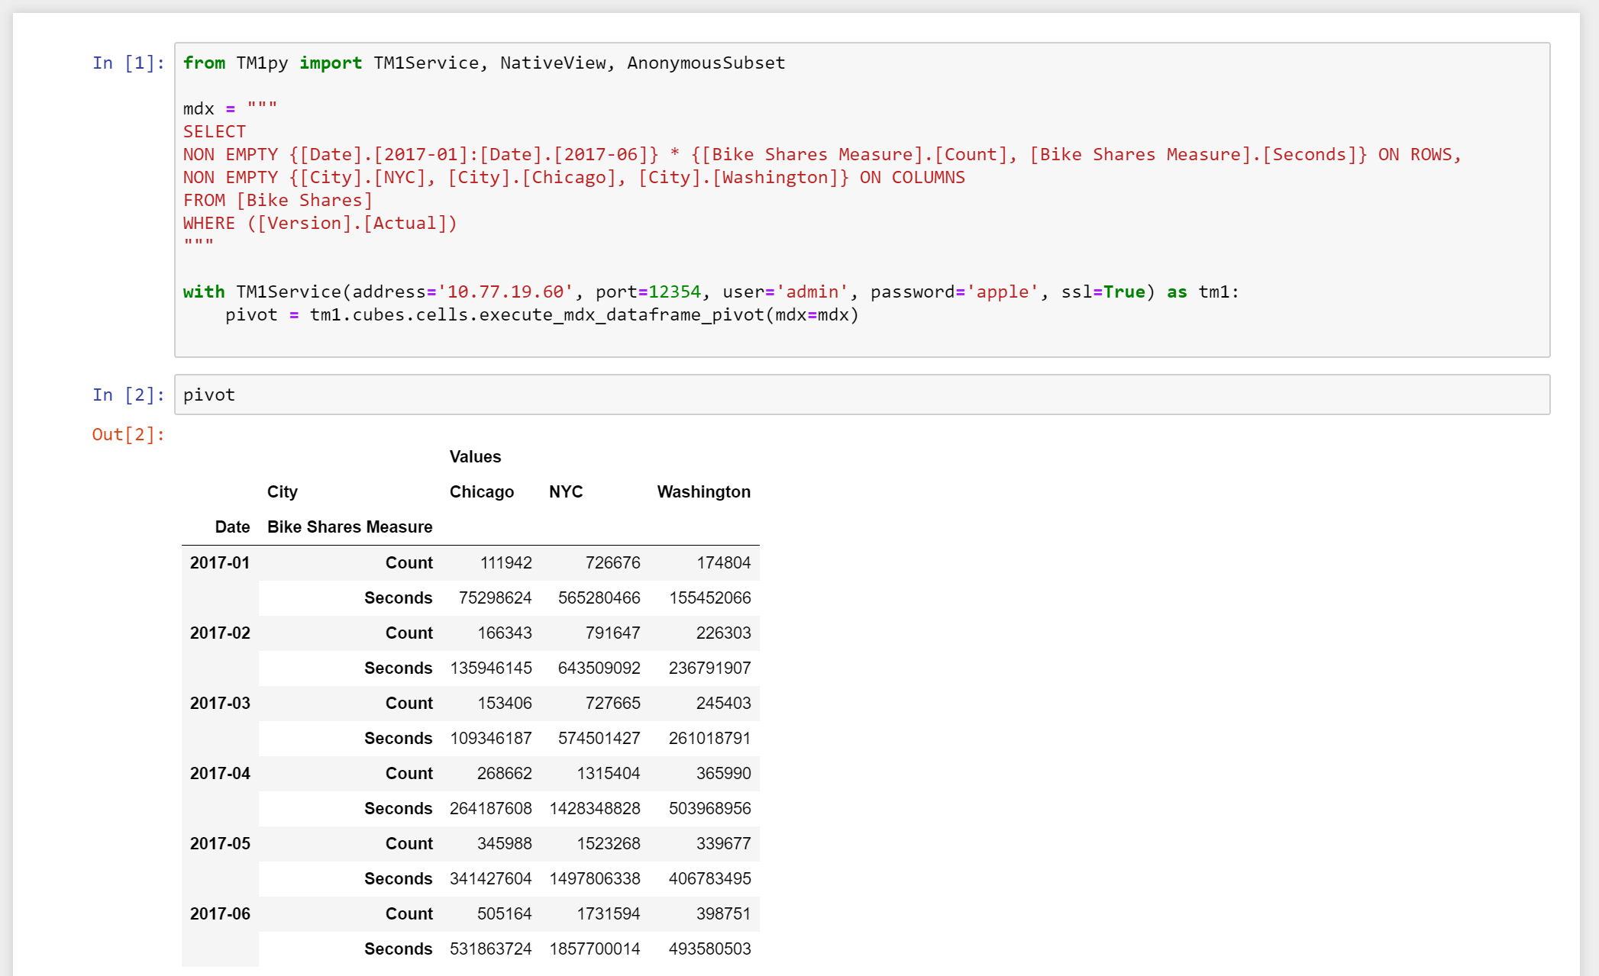Screen dimensions: 1599x976
Task: Click the Chicago column header
Action: [x=482, y=492]
